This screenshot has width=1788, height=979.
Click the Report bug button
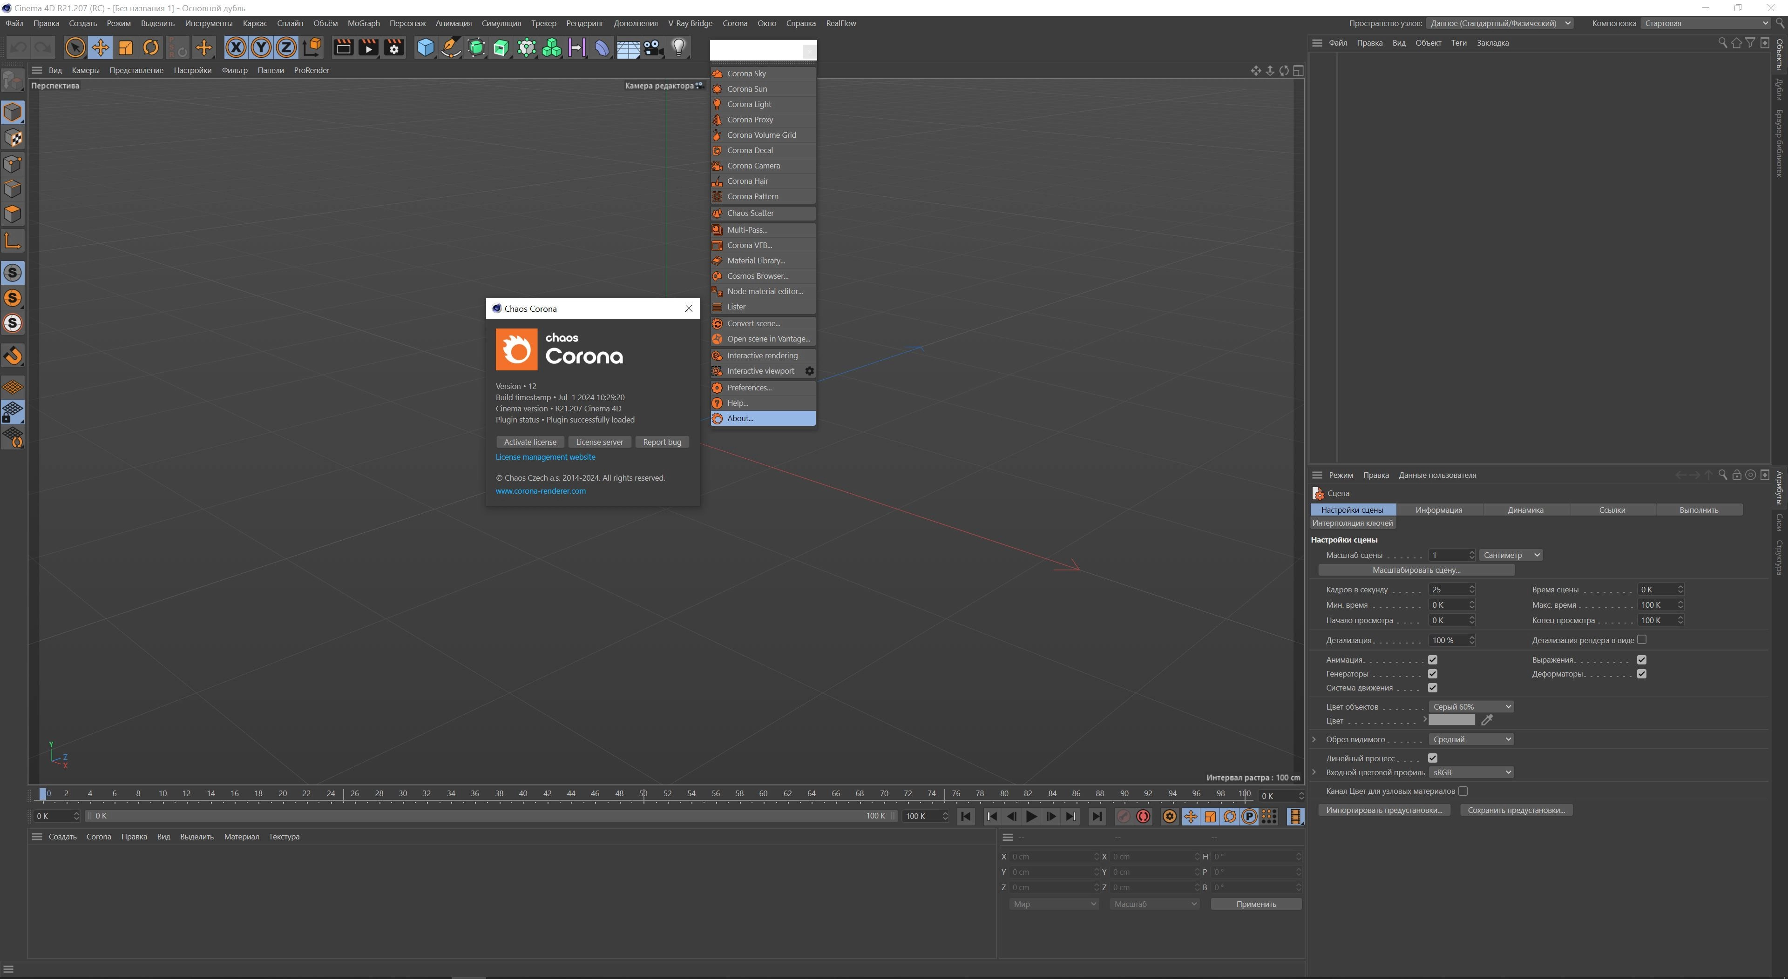[x=662, y=442]
